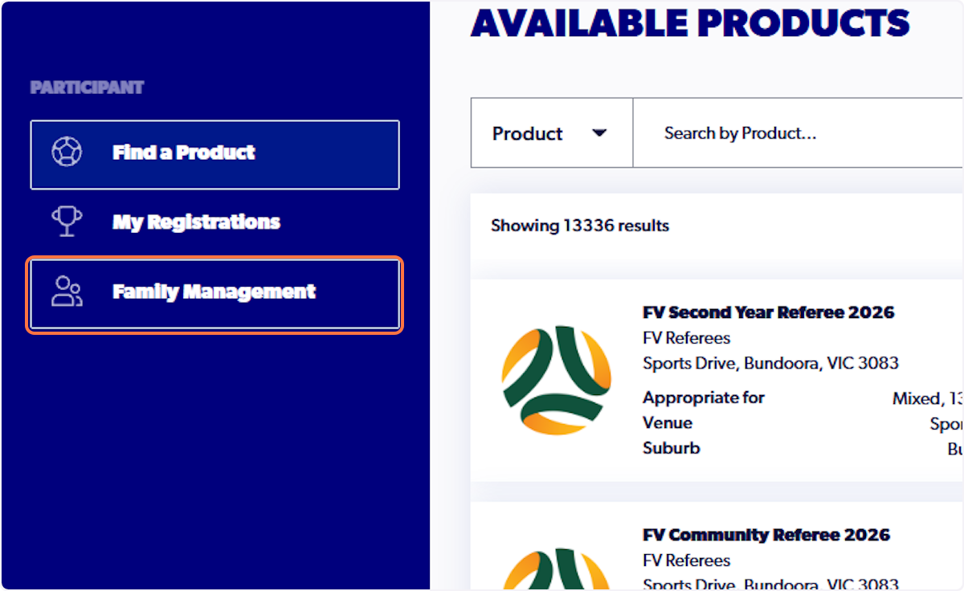
Task: Click the chevron arrow next to Product
Action: [598, 133]
